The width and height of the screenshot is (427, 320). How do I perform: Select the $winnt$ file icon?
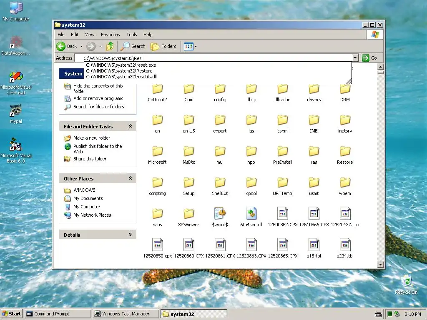pyautogui.click(x=220, y=214)
